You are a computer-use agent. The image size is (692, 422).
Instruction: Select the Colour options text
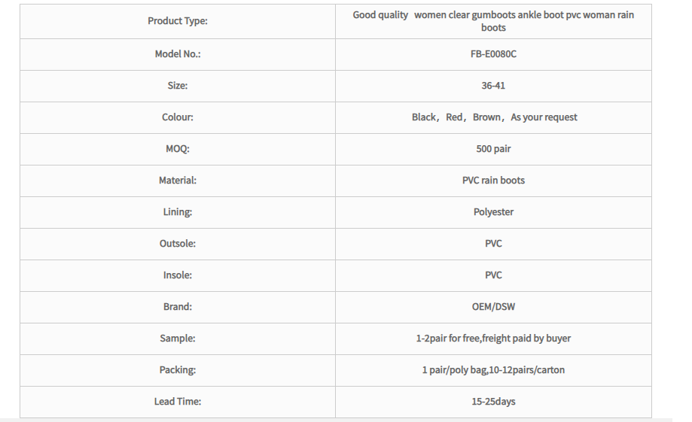coord(494,117)
